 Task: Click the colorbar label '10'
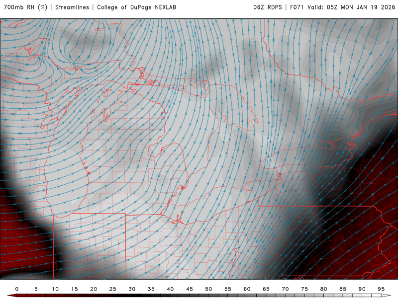click(55, 289)
